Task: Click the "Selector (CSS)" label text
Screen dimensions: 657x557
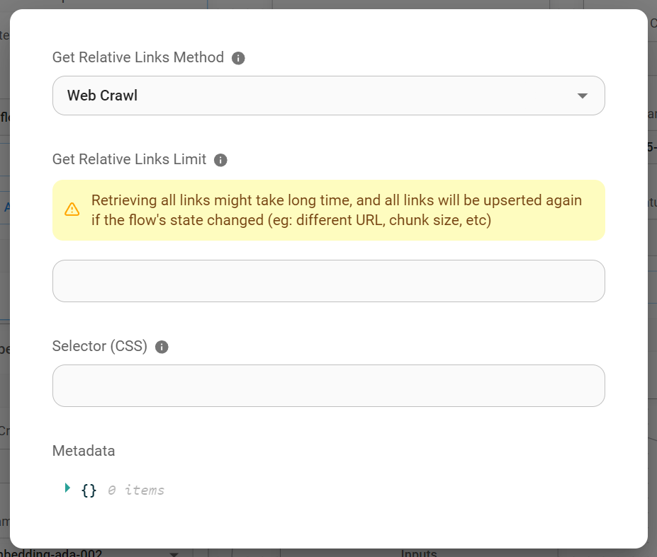Action: click(x=100, y=346)
